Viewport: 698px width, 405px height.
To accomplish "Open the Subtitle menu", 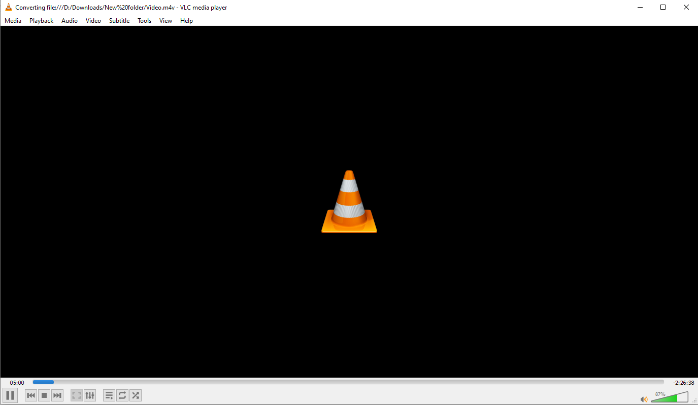I will [x=119, y=21].
